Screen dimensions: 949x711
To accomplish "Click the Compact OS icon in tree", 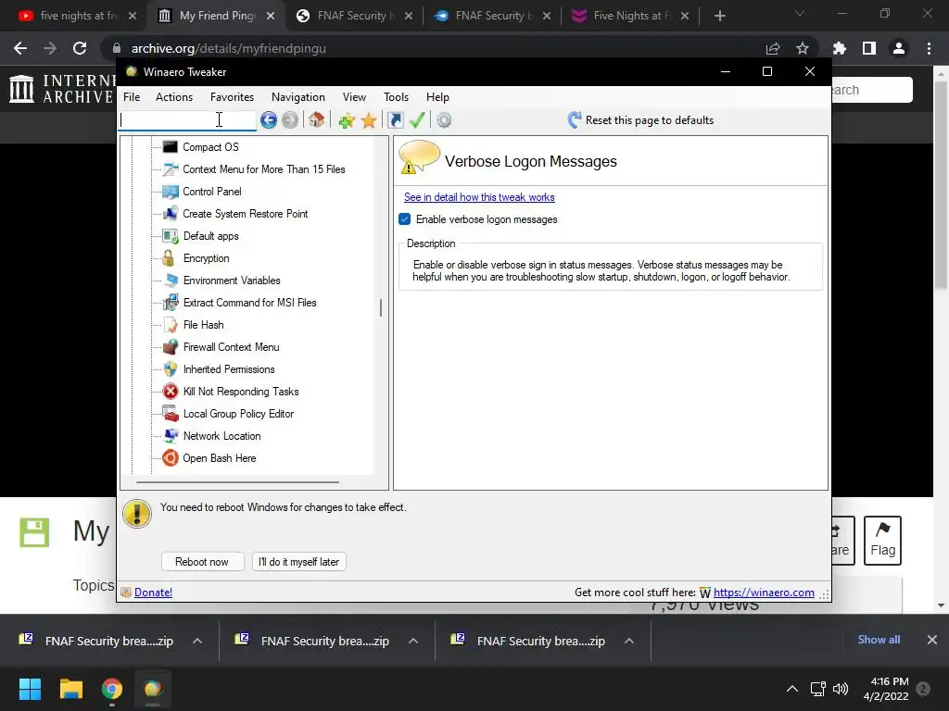I will tap(171, 147).
